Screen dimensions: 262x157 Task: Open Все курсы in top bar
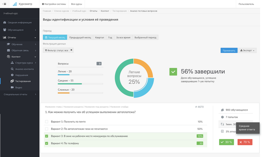(x=77, y=4)
